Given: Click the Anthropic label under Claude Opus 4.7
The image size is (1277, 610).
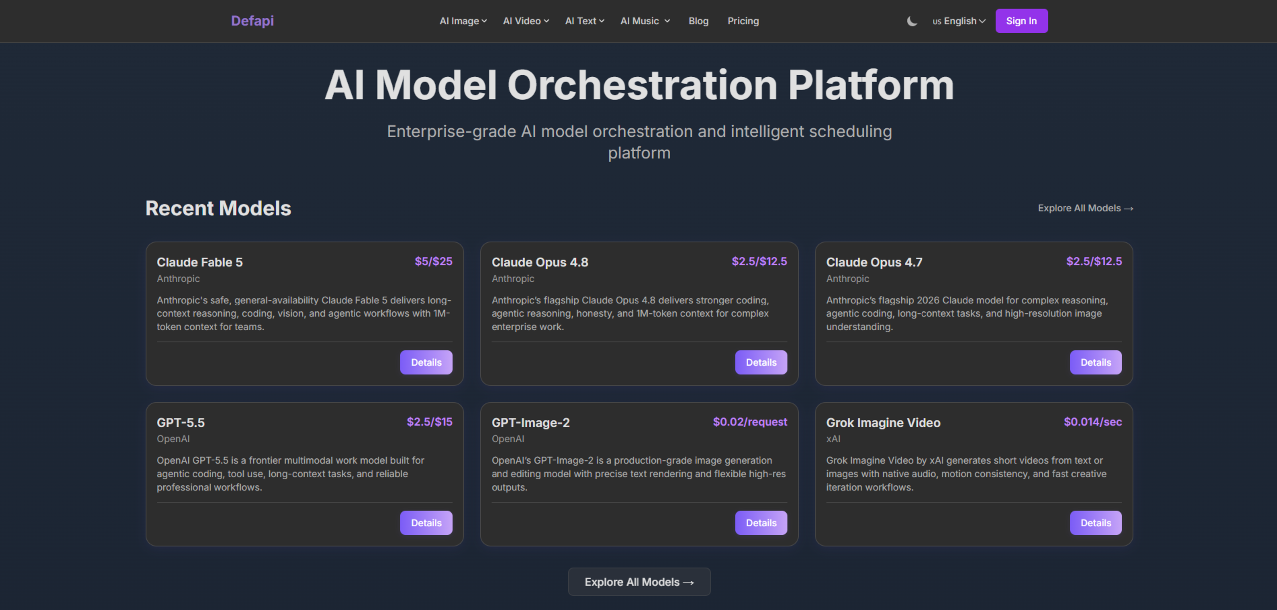Looking at the screenshot, I should tap(847, 279).
